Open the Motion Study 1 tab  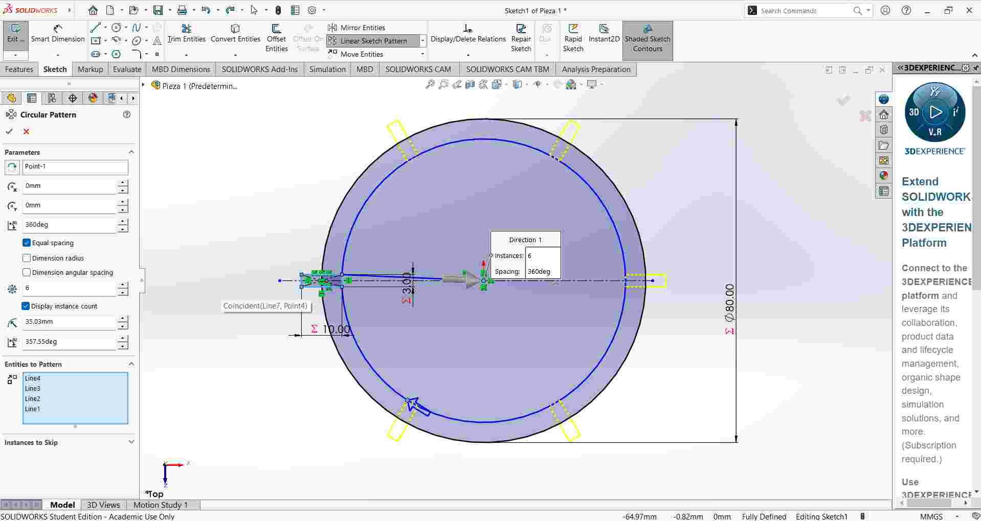pos(161,505)
